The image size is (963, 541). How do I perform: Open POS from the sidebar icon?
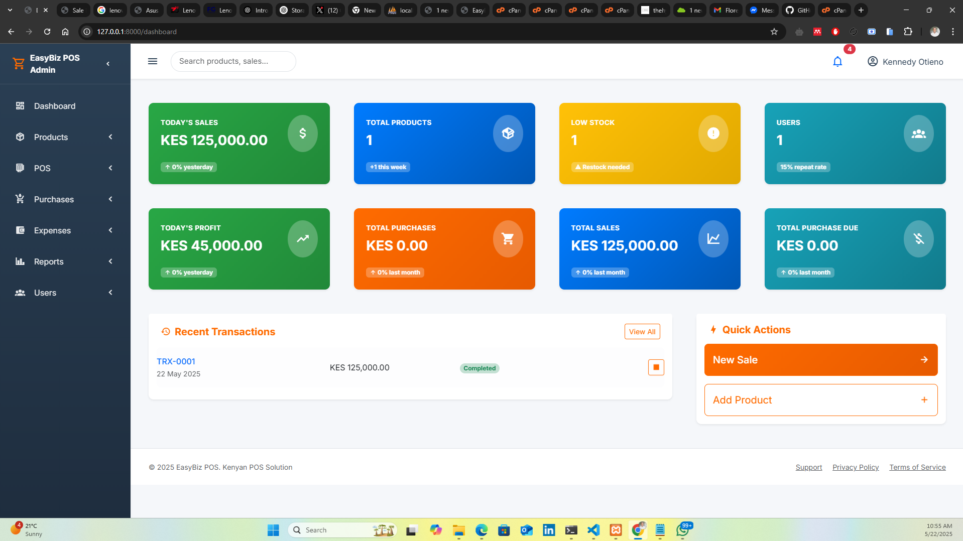[x=20, y=168]
